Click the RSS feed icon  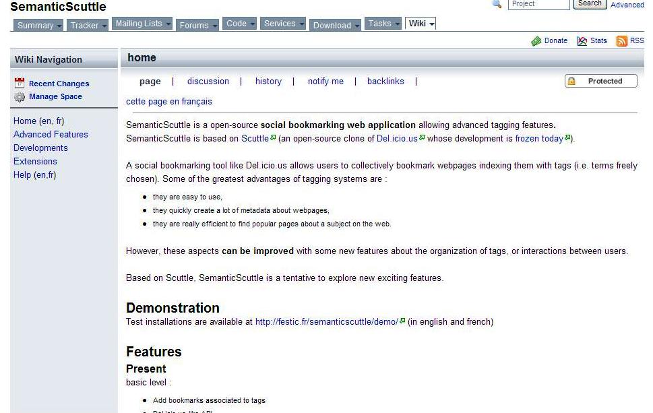(x=622, y=41)
